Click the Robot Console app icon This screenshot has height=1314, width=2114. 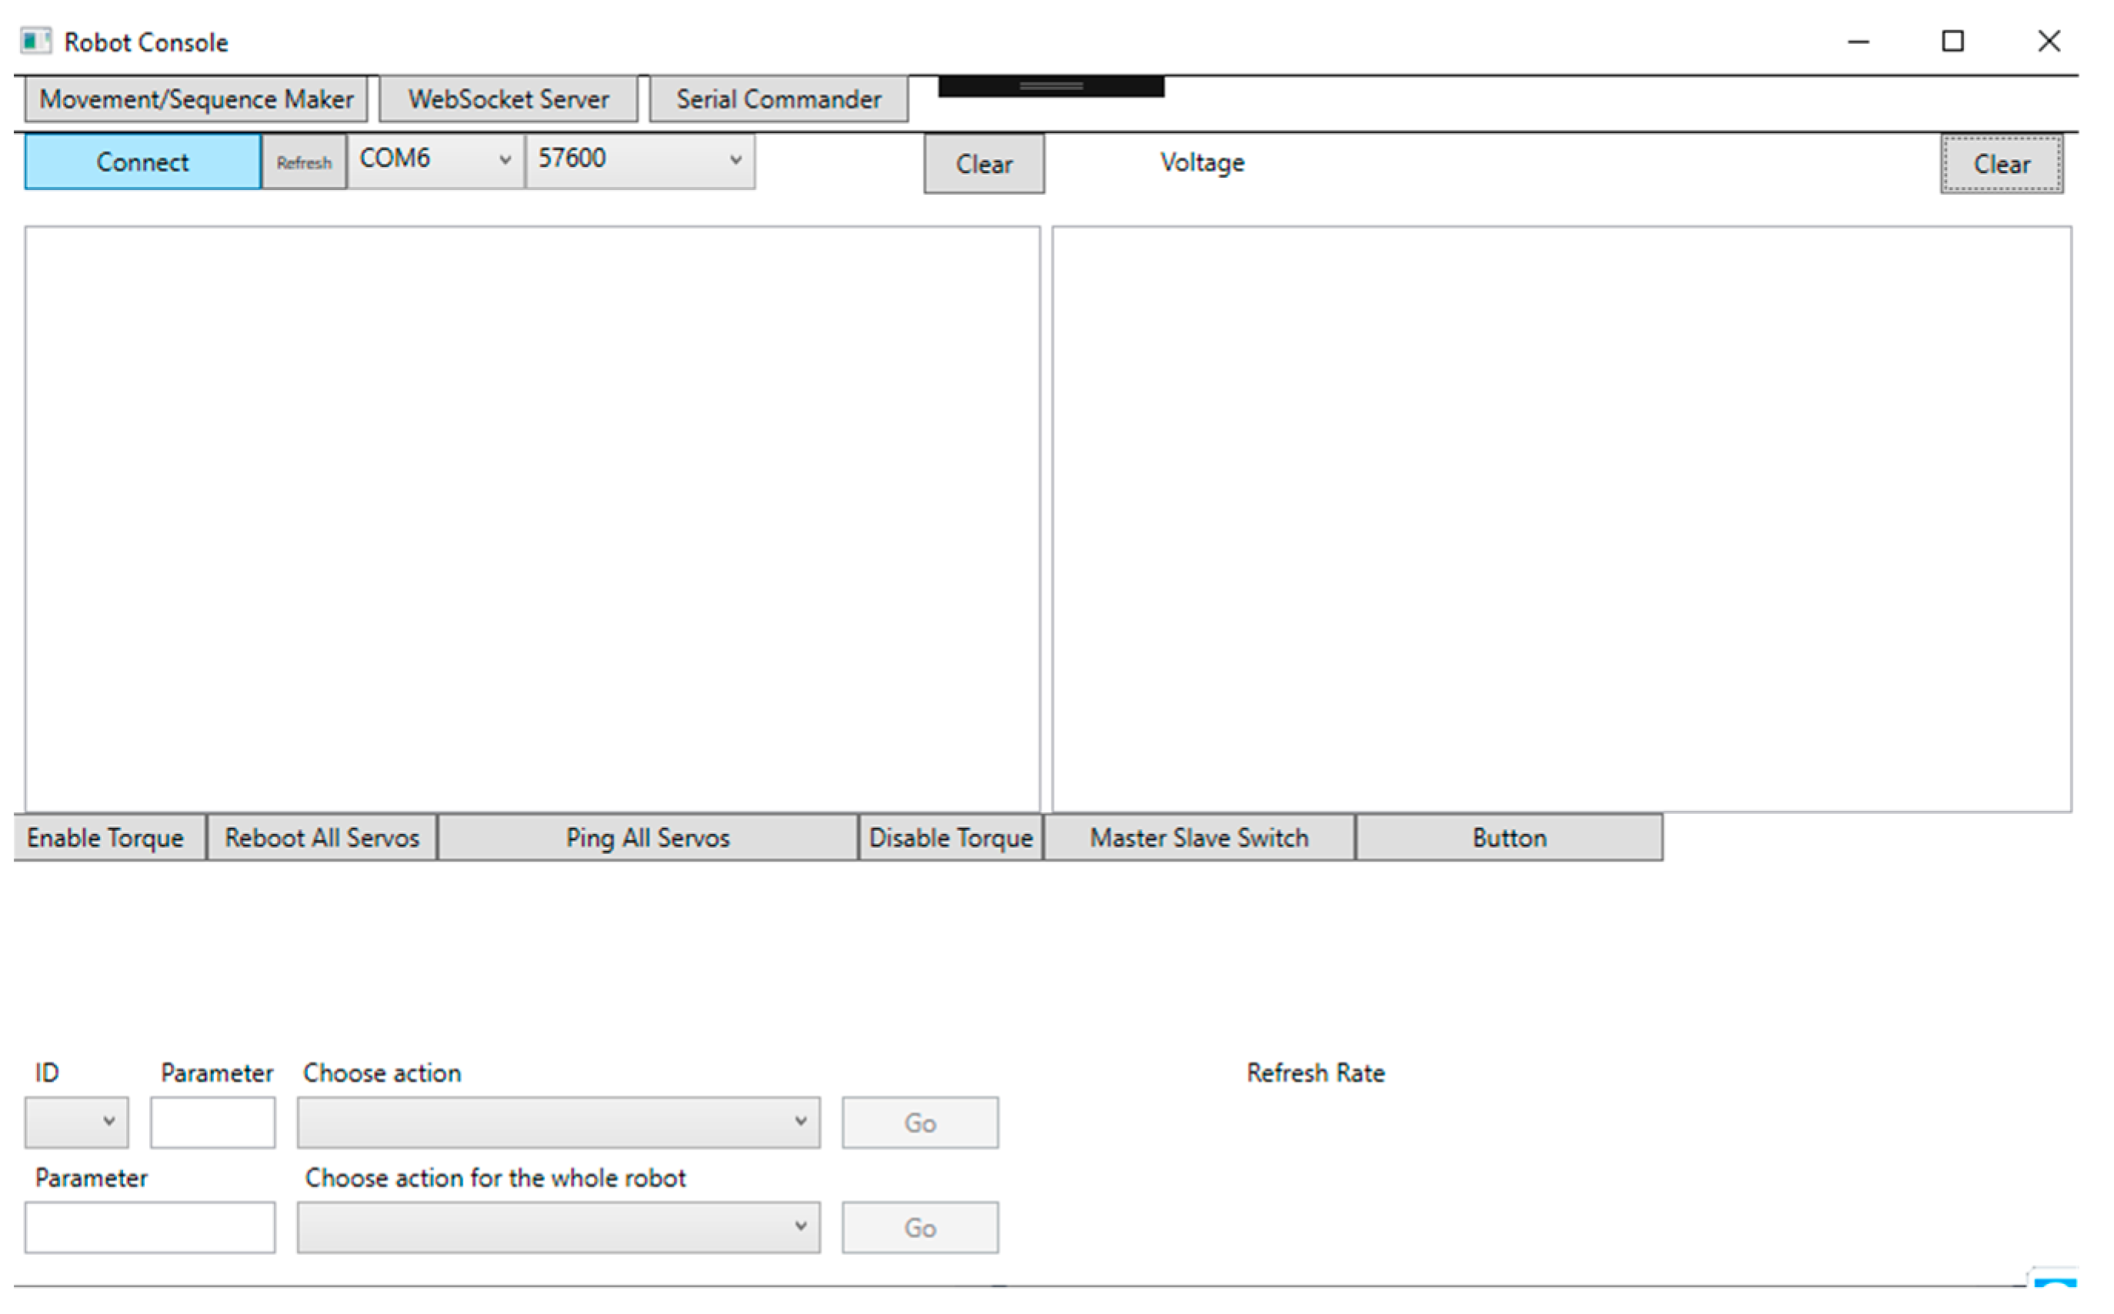(35, 41)
